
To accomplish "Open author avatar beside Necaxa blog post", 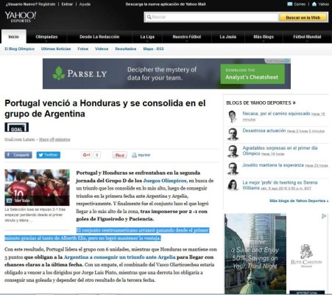I will tap(232, 117).
